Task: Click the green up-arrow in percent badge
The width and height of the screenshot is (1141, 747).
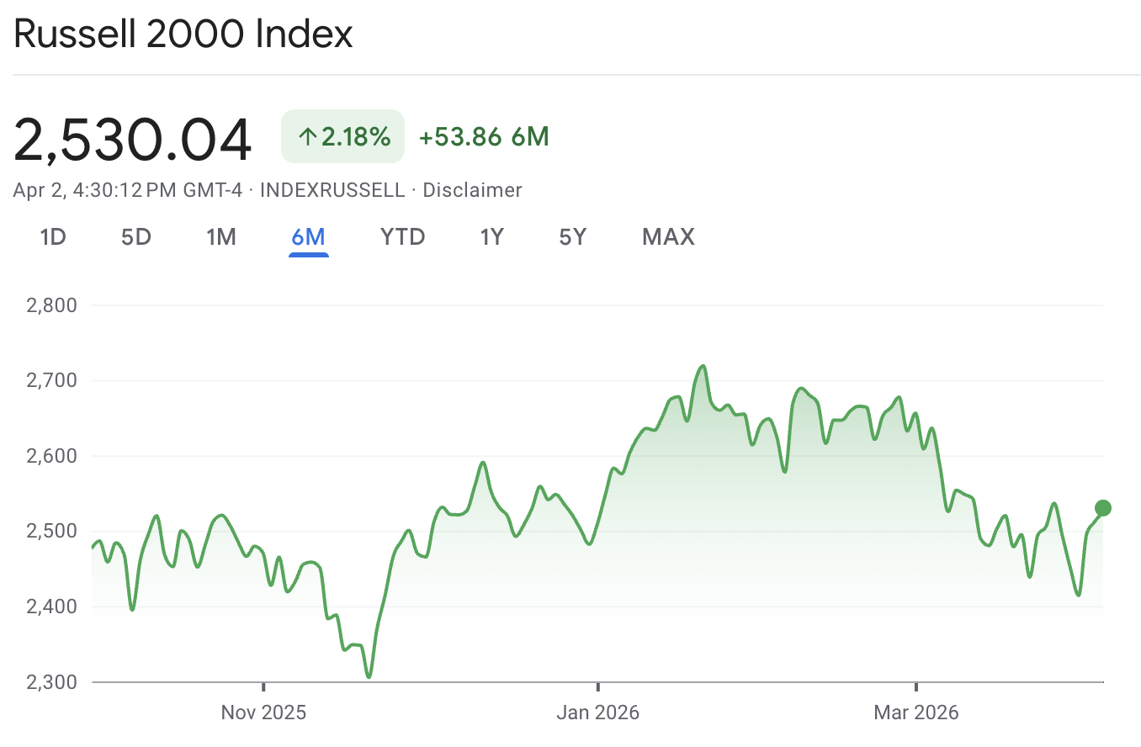Action: (306, 137)
